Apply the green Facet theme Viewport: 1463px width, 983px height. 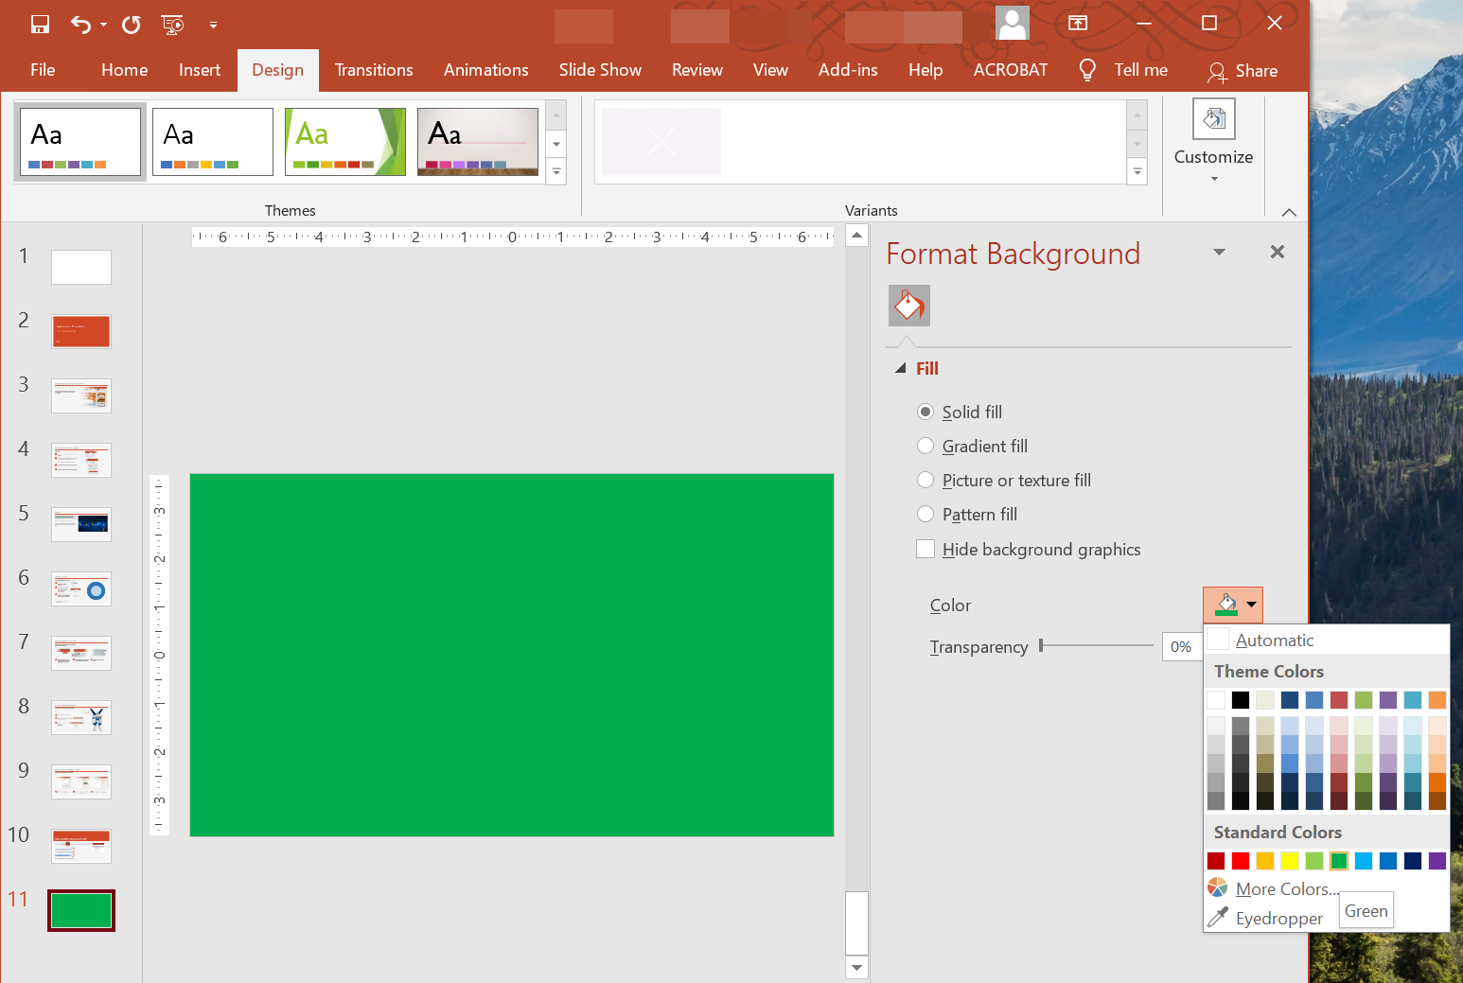tap(345, 142)
